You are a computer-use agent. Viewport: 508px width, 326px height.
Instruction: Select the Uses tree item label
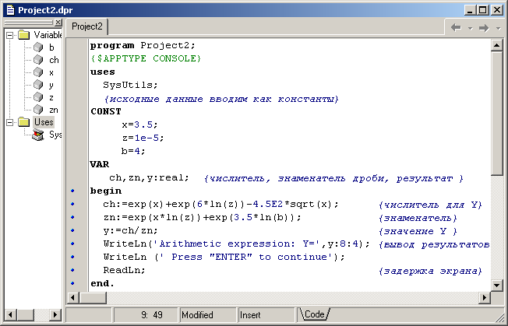44,122
